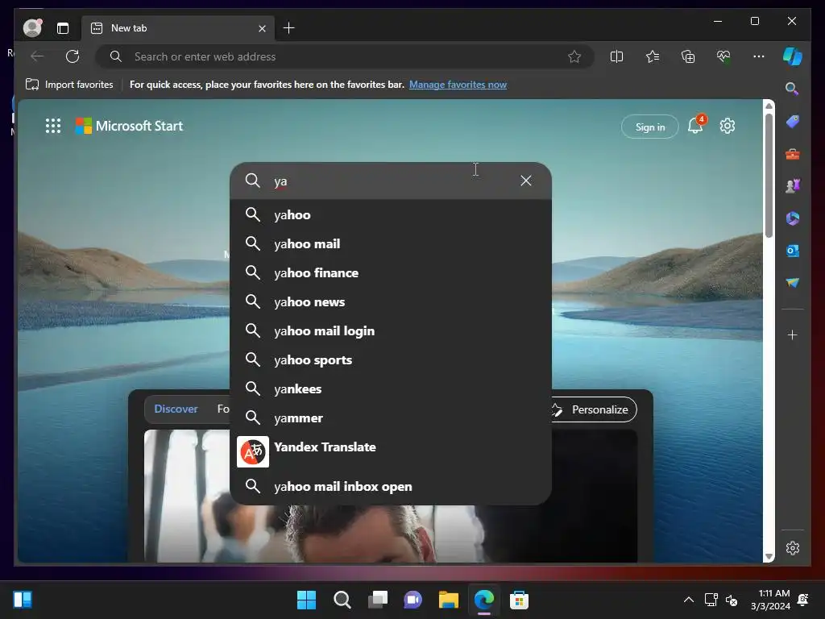Open sidebar settings gear at bottom
The image size is (825, 619).
pyautogui.click(x=793, y=548)
